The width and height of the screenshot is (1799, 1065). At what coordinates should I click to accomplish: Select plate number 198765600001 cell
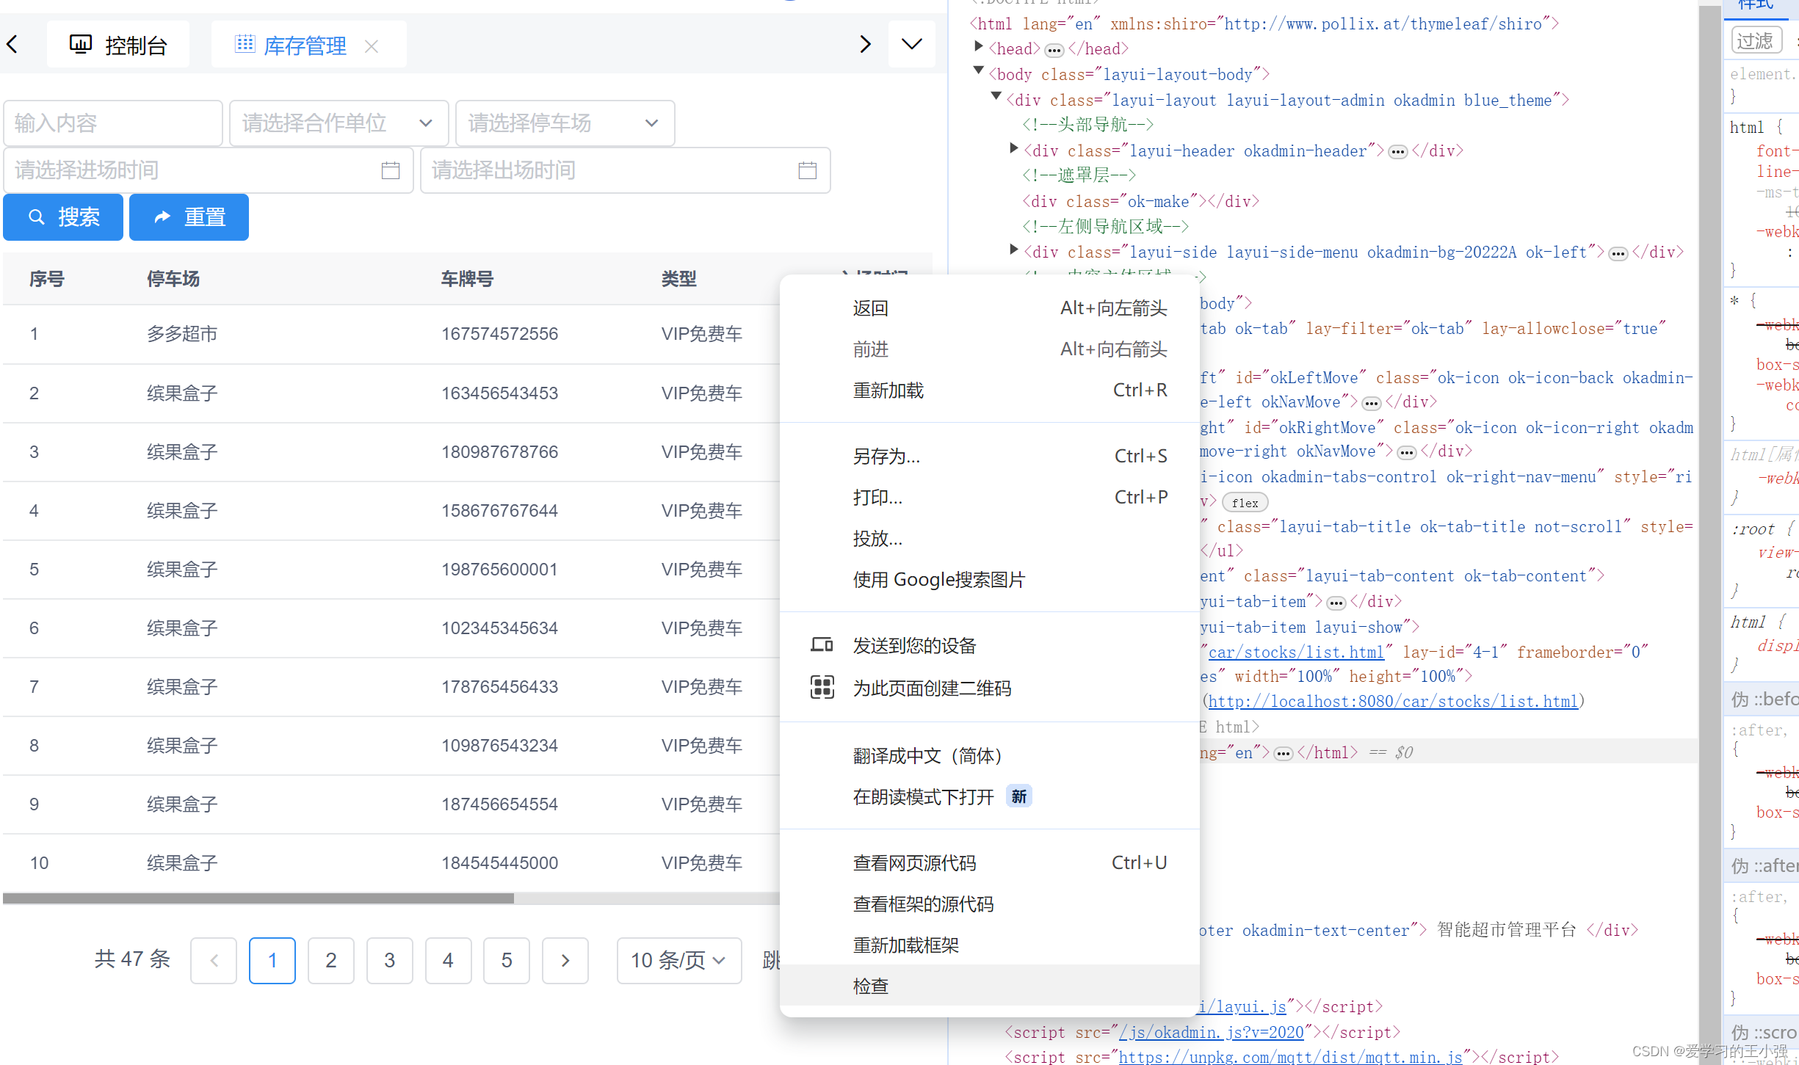point(499,569)
